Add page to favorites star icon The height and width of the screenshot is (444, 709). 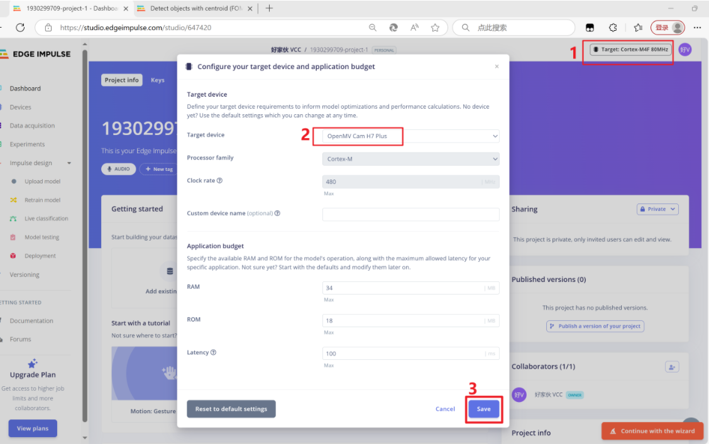click(x=435, y=28)
